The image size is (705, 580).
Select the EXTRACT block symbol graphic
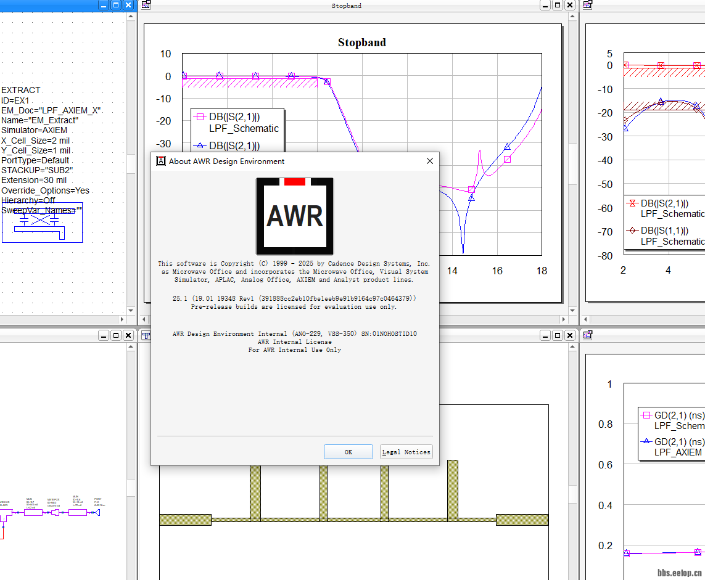(43, 223)
